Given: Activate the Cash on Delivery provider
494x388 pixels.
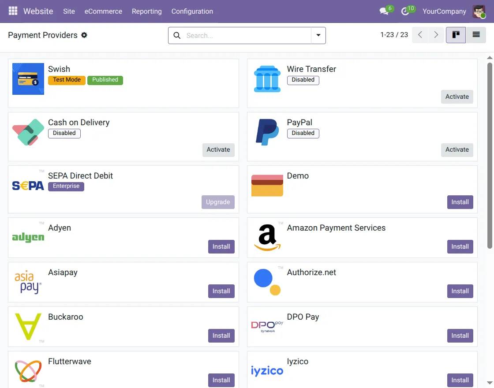Looking at the screenshot, I should (218, 149).
